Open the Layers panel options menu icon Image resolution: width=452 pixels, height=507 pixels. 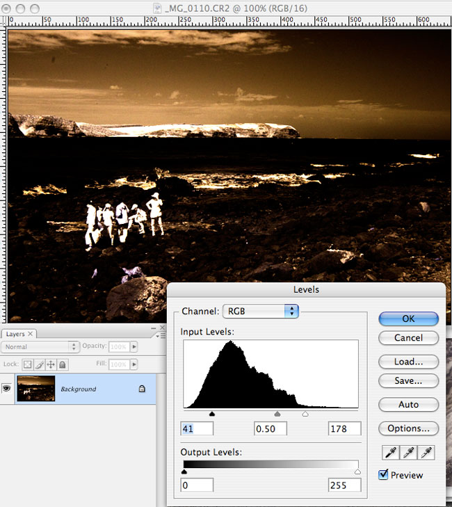click(161, 335)
